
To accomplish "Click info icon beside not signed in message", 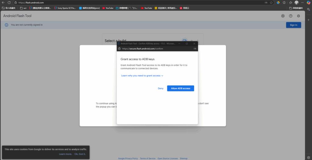I will pos(7,25).
